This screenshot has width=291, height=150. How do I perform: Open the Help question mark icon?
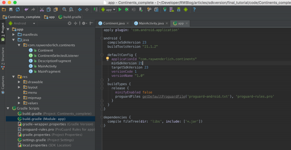[194, 10]
